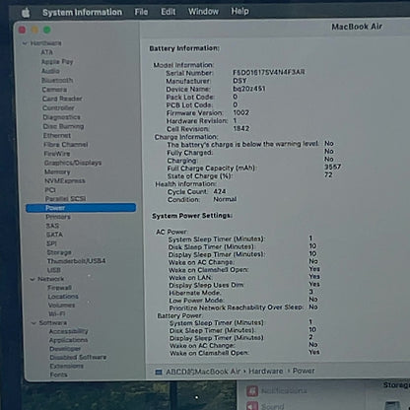The image size is (410, 410).
Task: Collapse the Network section chevron
Action: coord(33,279)
